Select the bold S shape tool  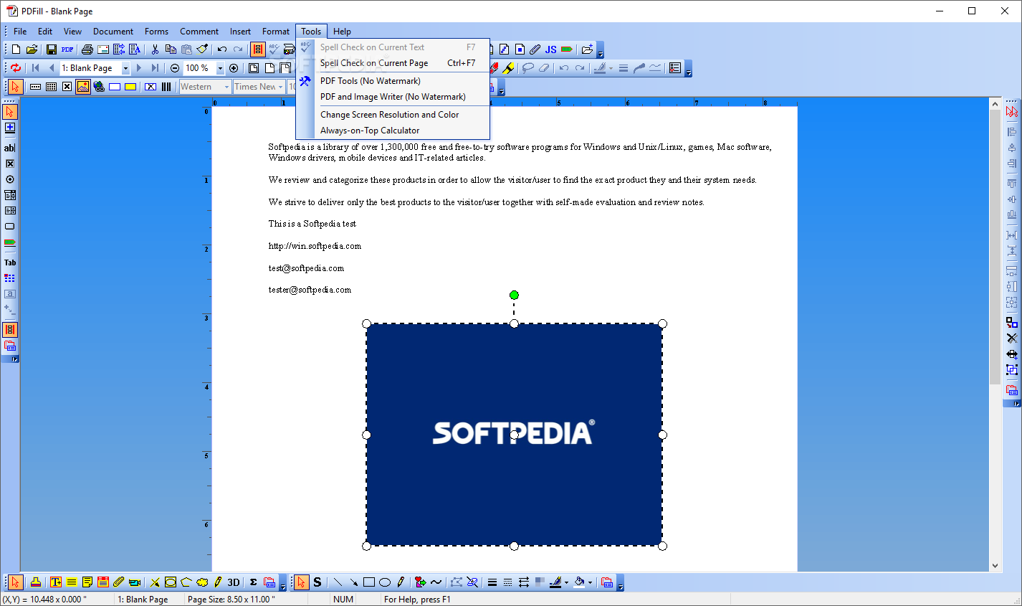pyautogui.click(x=317, y=582)
